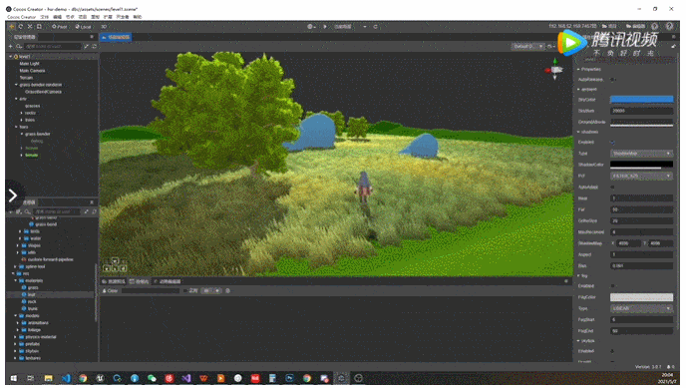The image size is (686, 388).
Task: Select the rotate transform tool
Action: [x=21, y=27]
